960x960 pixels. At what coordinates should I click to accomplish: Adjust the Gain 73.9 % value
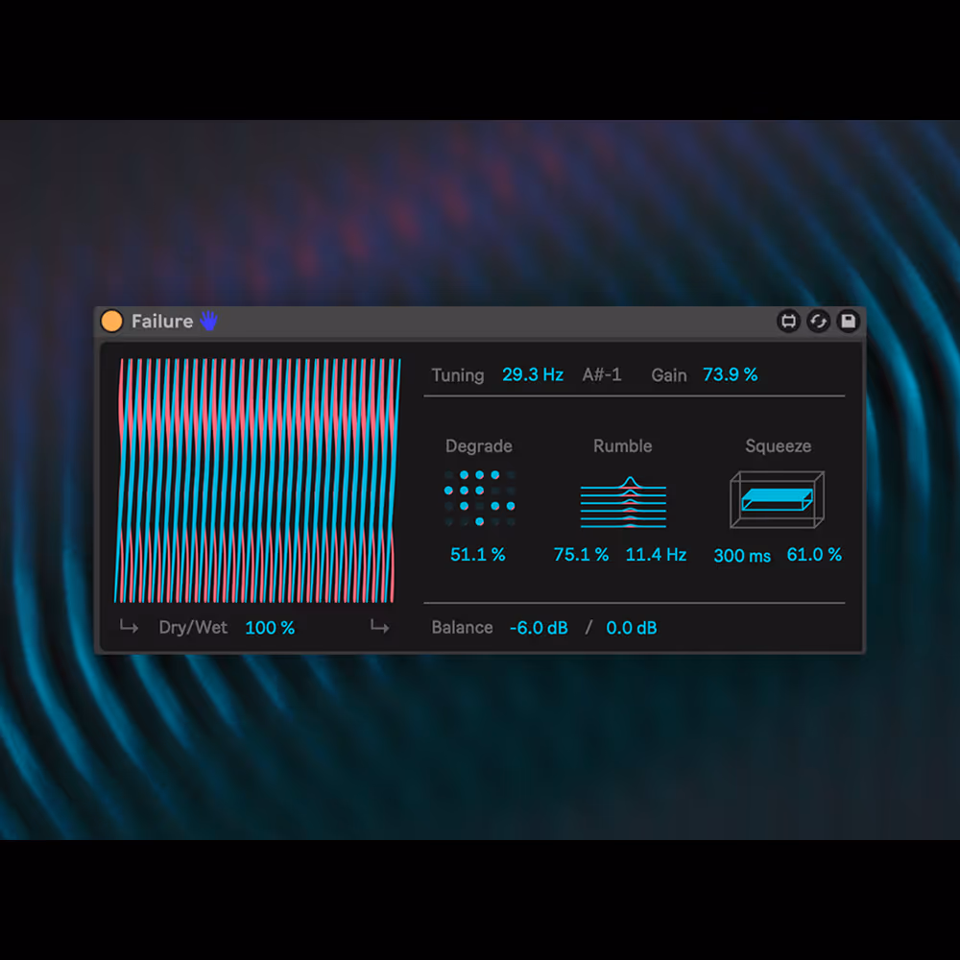(730, 375)
